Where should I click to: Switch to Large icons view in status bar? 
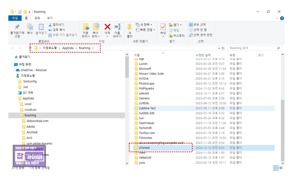pos(281,168)
